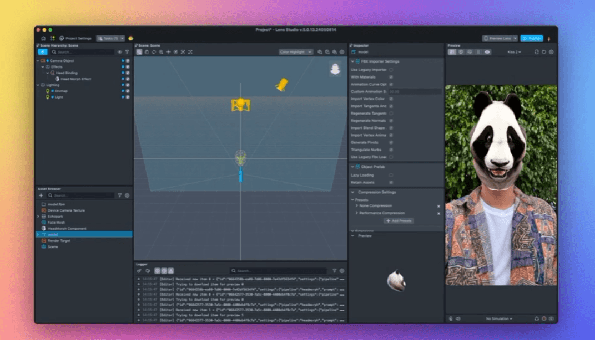595x340 pixels.
Task: Uncheck the Camera Object enabled checkbox
Action: tap(128, 60)
